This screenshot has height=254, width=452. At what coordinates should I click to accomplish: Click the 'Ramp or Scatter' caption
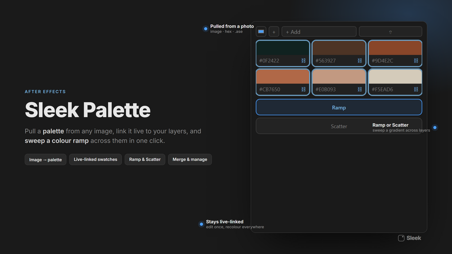tap(390, 125)
